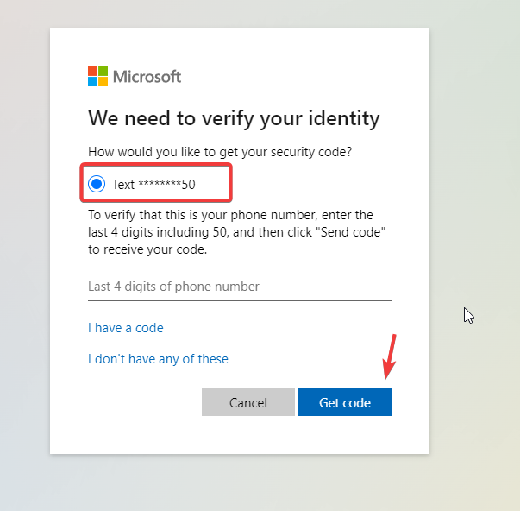
Task: Click the green square of Microsoft logo
Action: (x=103, y=71)
